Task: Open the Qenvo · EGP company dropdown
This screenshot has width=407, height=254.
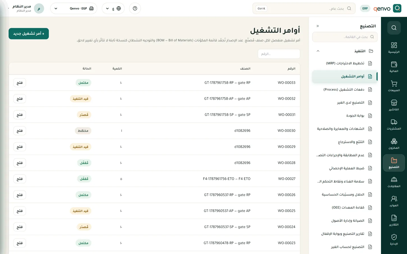Action: click(73, 8)
